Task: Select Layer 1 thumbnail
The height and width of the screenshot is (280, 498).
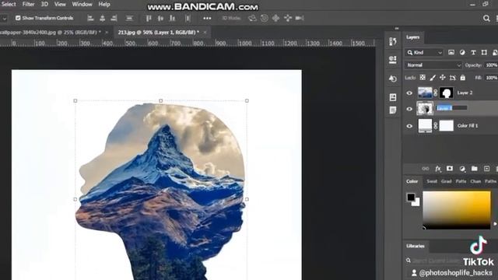Action: [425, 109]
